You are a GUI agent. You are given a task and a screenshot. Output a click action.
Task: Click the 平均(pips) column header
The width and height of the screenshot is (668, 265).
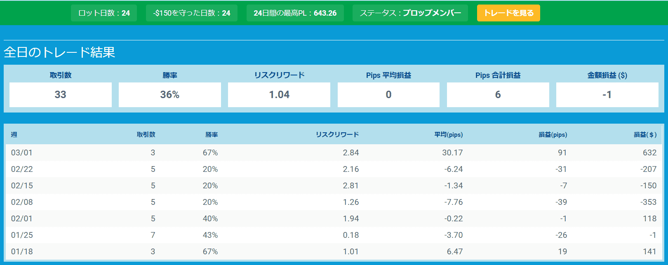point(449,135)
